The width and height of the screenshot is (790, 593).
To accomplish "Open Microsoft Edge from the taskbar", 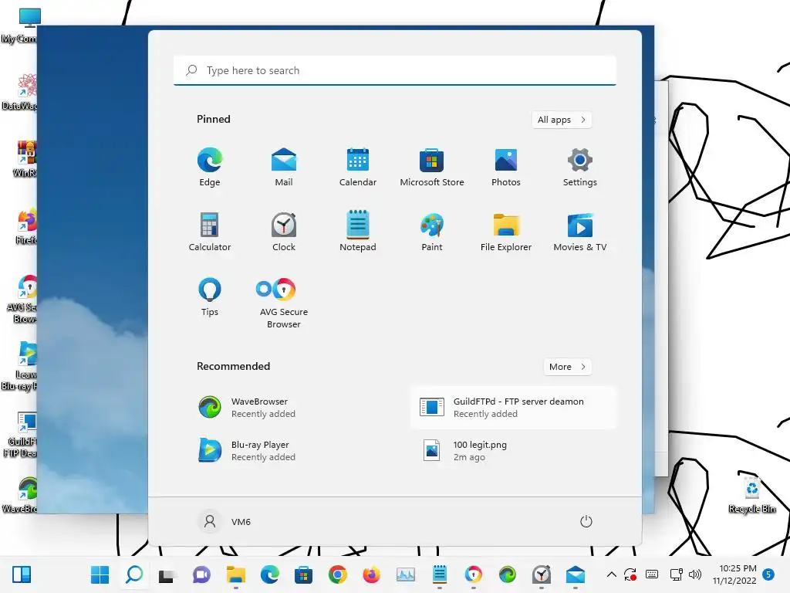I will (269, 574).
